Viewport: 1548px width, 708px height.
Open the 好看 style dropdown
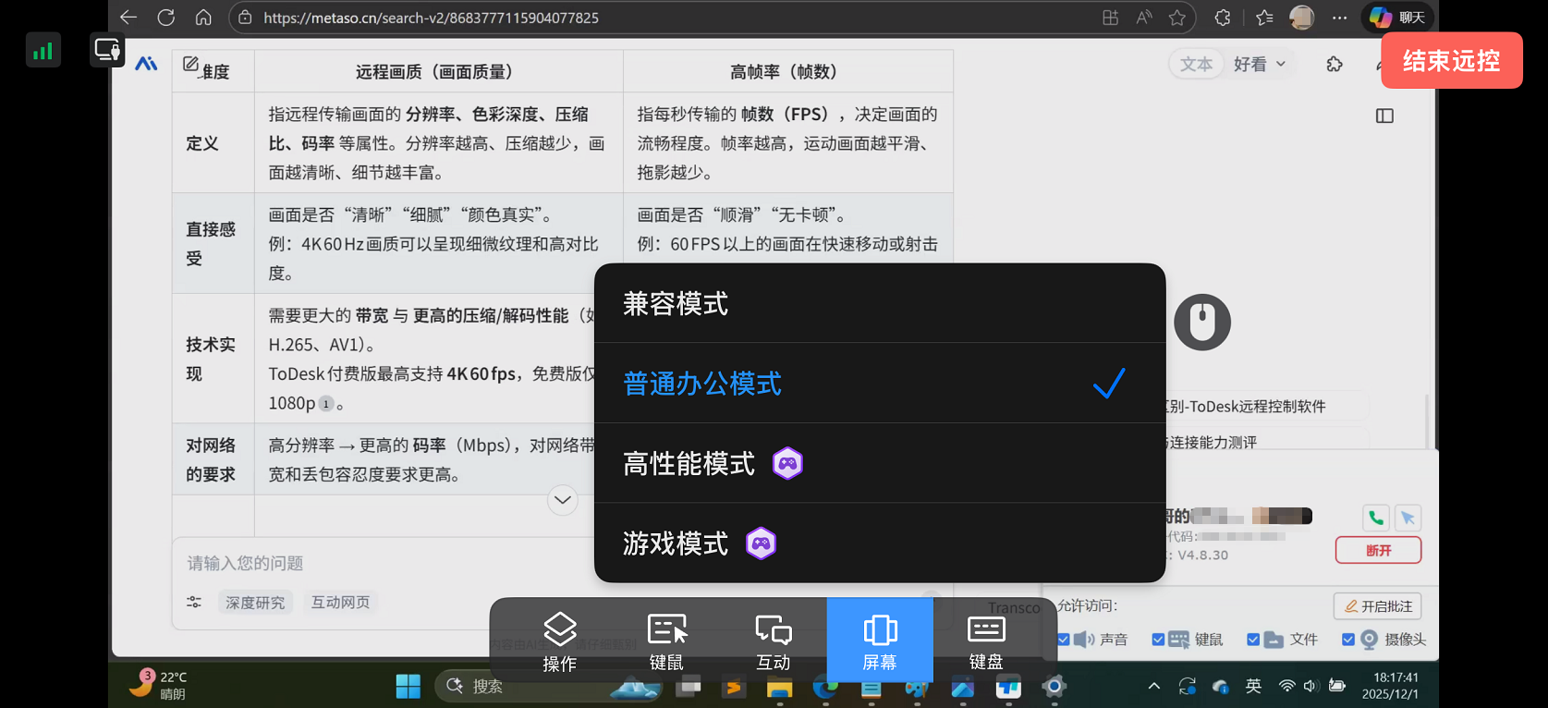(1260, 64)
